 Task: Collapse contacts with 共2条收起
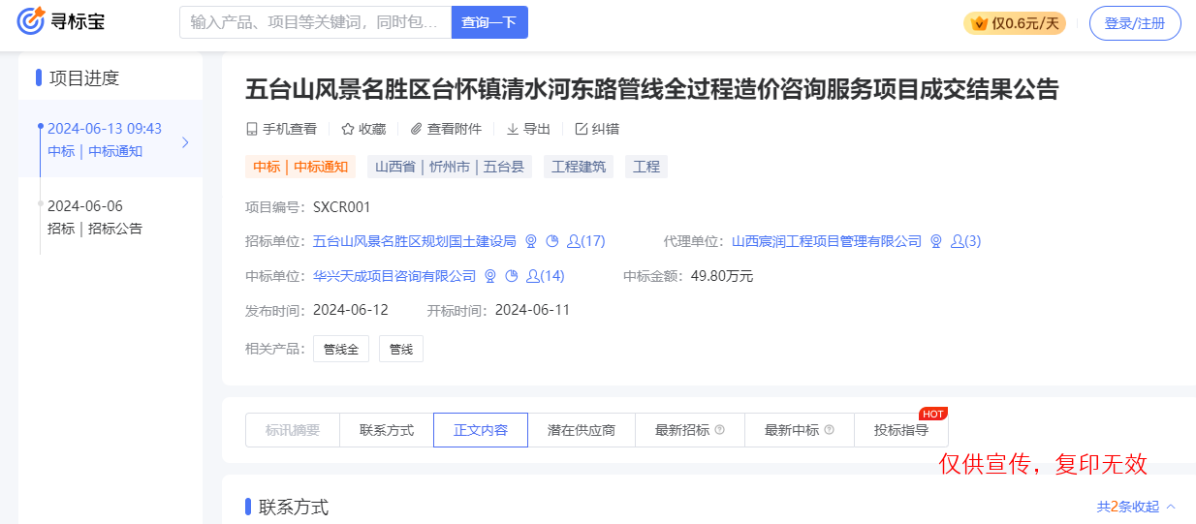(1135, 507)
